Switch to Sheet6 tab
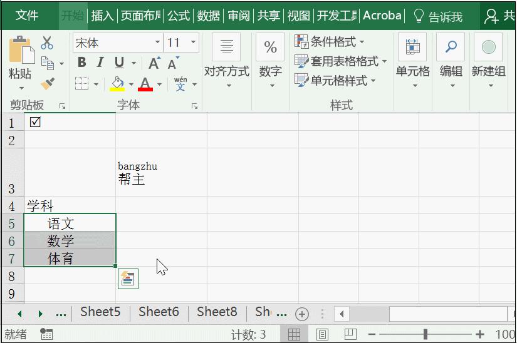The height and width of the screenshot is (343, 517). 159,312
